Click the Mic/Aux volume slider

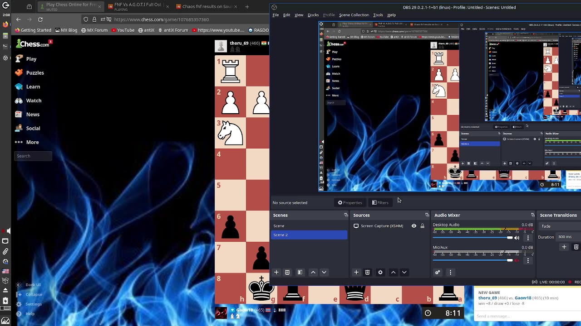[473, 260]
